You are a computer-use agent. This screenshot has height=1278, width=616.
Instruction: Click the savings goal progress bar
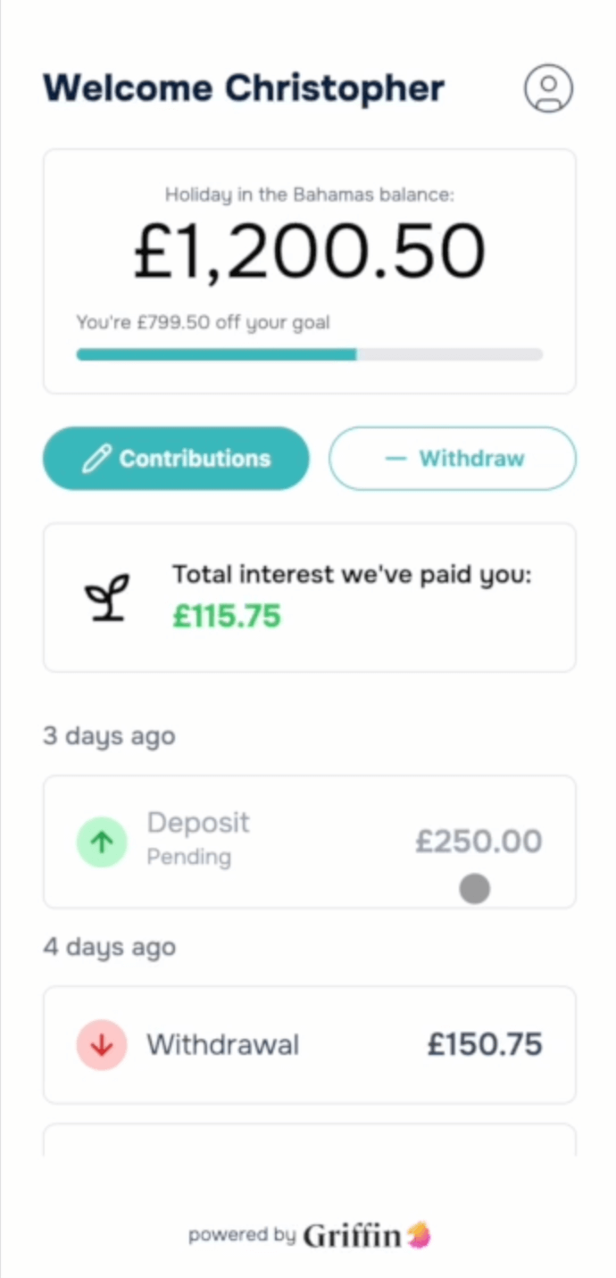[x=310, y=354]
